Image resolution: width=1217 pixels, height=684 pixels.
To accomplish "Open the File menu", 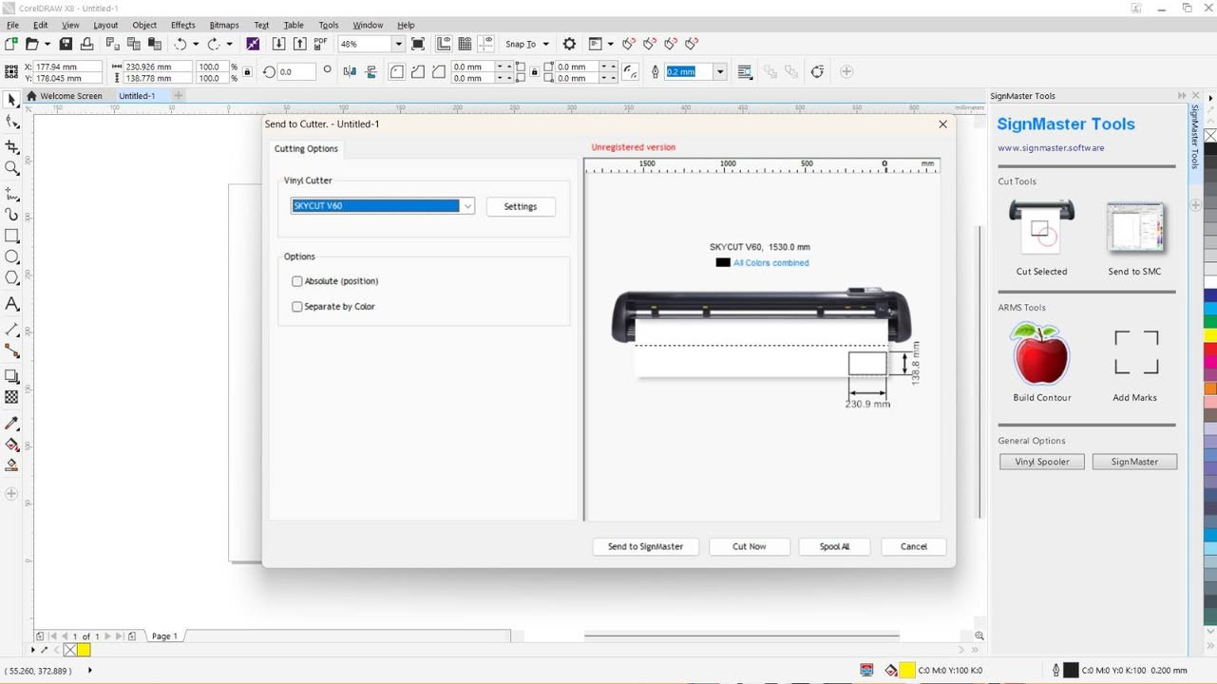I will pos(12,25).
